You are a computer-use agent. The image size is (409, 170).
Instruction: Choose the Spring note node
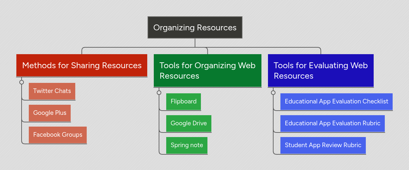click(187, 145)
